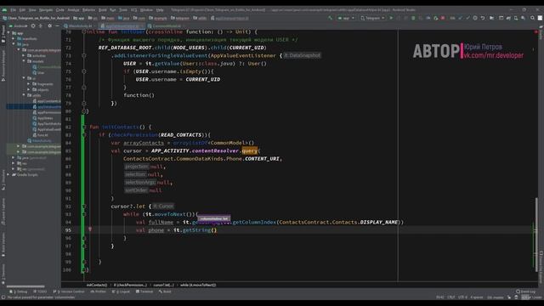Click the initContacts() breadcrumb at editor bottom

pos(97,285)
